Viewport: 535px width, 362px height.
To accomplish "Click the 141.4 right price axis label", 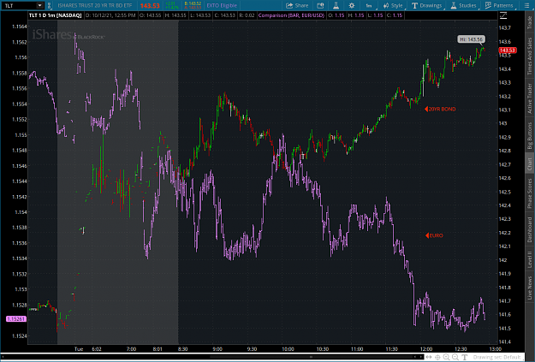I will pyautogui.click(x=505, y=341).
